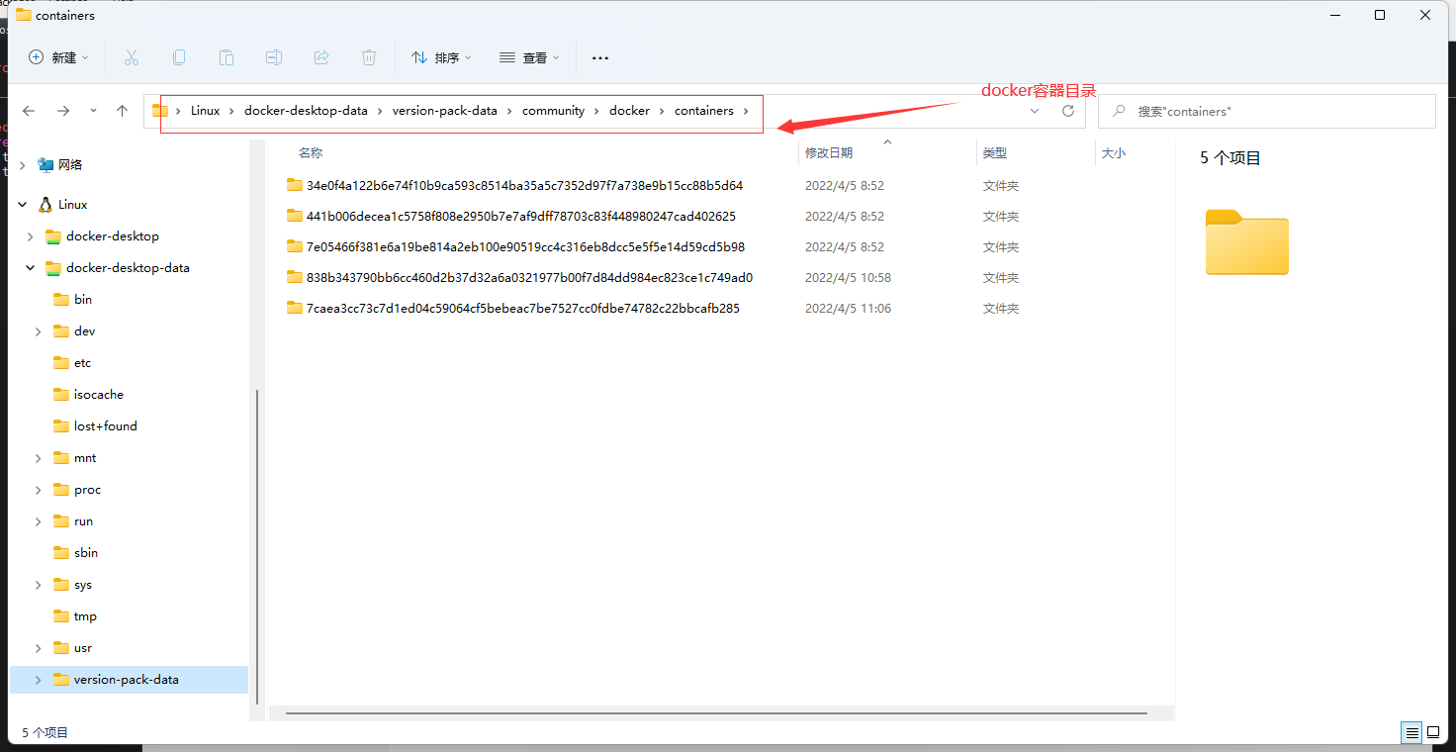
Task: Expand the usr folder in sidebar
Action: pyautogui.click(x=39, y=648)
